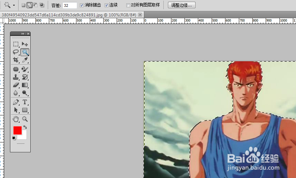This screenshot has height=178, width=296.
Task: Close the floating toolbox panel
Action: (28, 34)
